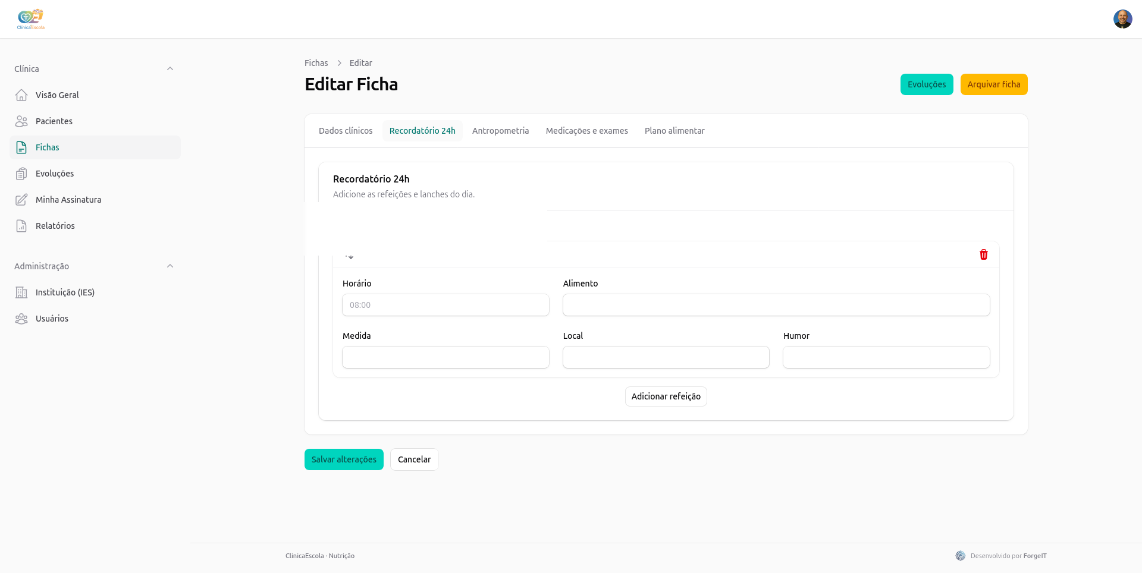Click the Fichas document icon
Viewport: 1142px width, 573px height.
(21, 147)
